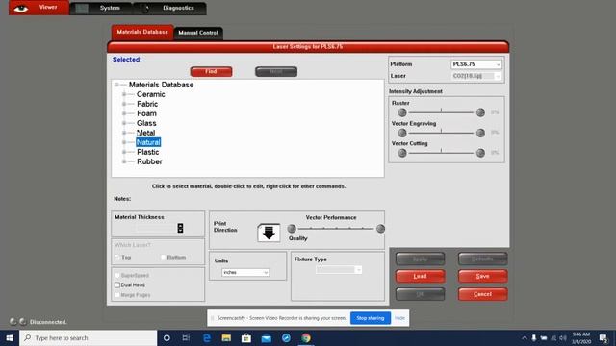Click the red Find button
The width and height of the screenshot is (616, 346).
click(211, 72)
